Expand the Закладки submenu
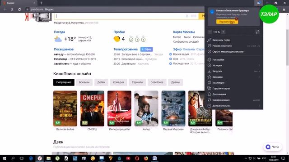This screenshot has height=162, width=289. (233, 77)
